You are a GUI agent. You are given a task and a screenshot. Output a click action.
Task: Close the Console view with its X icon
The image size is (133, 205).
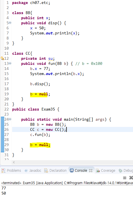coord(91,171)
